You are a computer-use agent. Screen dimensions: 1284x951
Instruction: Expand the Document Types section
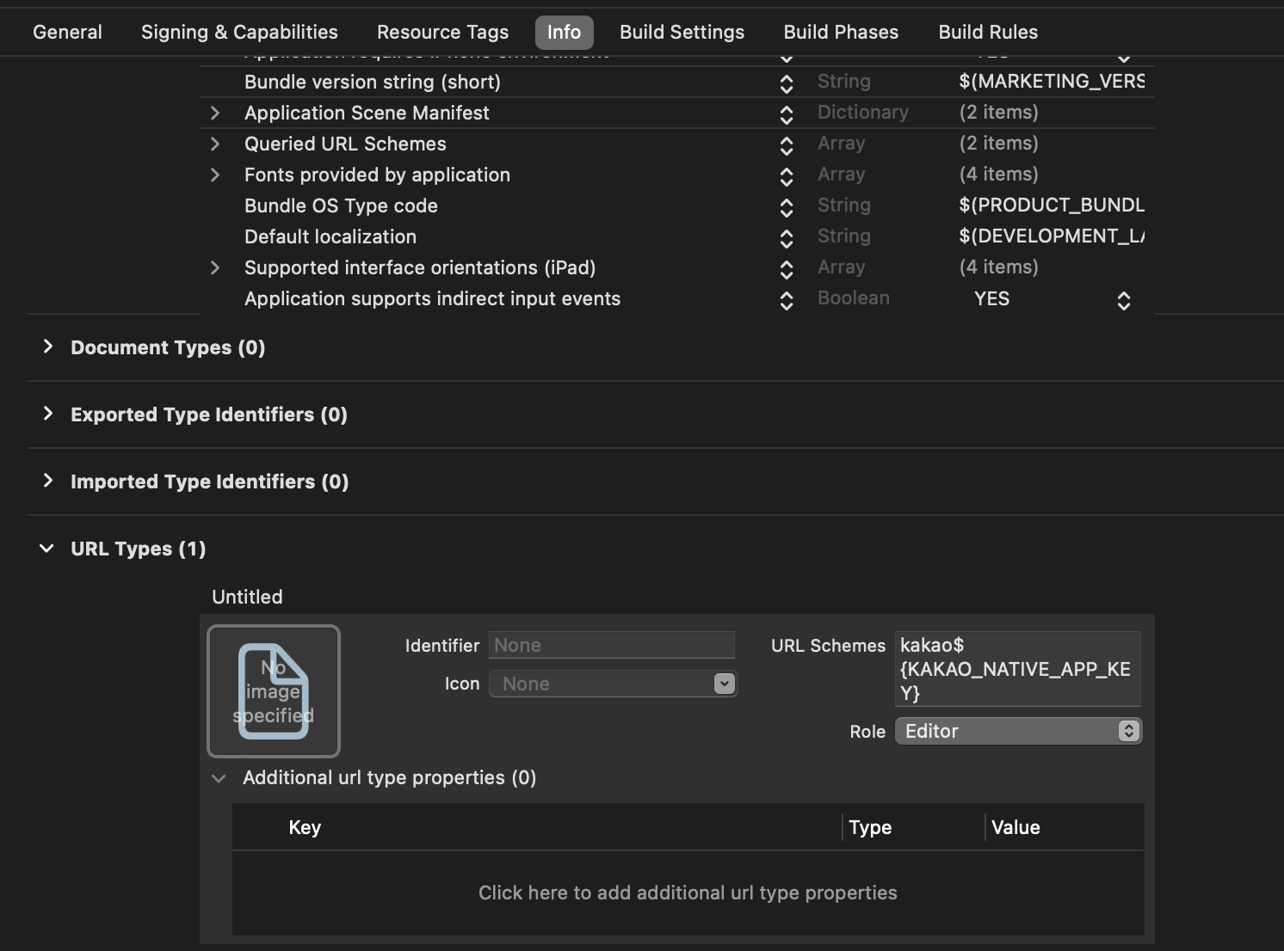pos(48,347)
